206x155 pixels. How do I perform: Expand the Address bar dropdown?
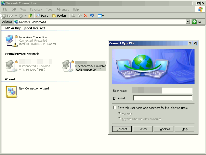(188, 22)
